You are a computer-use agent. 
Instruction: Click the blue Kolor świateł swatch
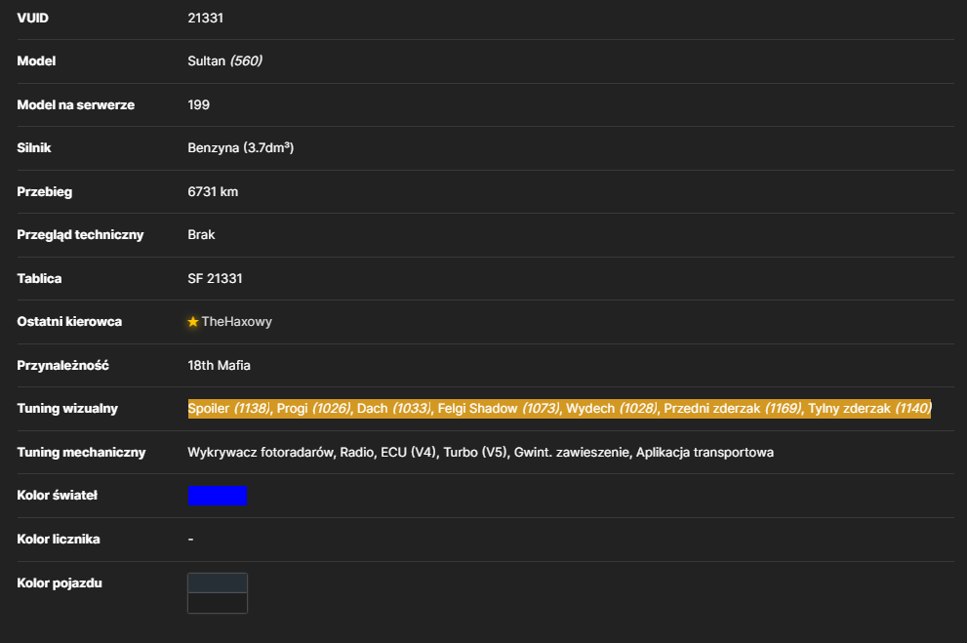click(x=217, y=496)
